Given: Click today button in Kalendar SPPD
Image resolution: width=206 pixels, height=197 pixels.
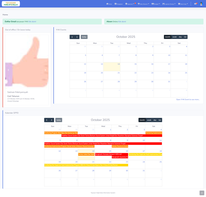Looking at the screenshot, I should [58, 120].
